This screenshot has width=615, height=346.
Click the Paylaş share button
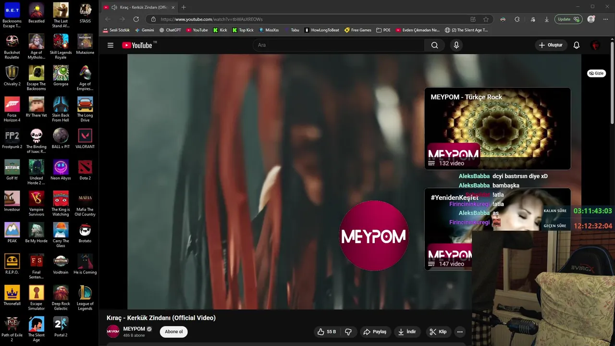(x=375, y=332)
